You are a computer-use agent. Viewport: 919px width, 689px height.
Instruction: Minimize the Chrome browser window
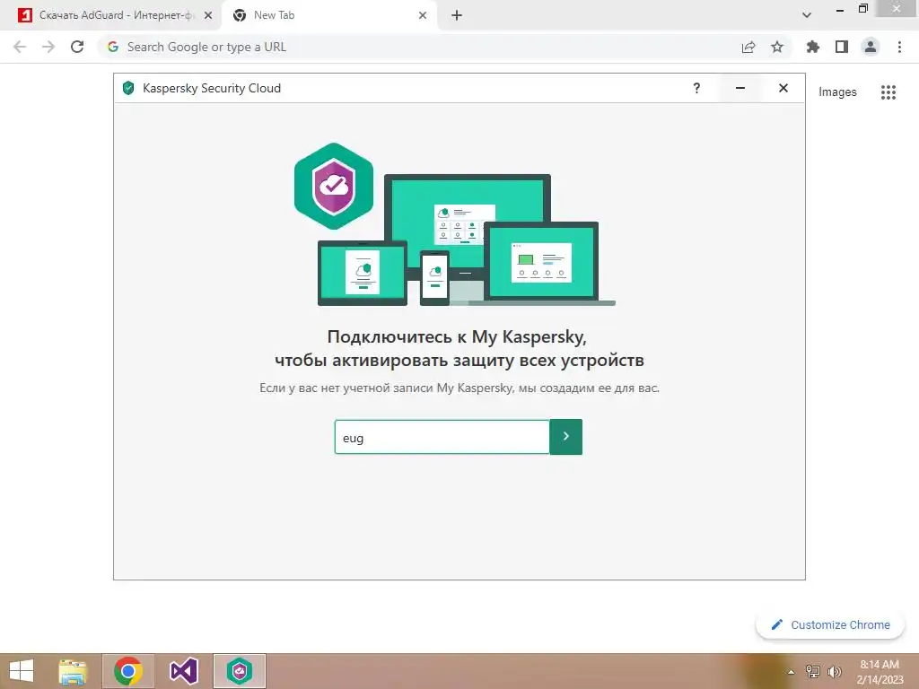pos(840,9)
